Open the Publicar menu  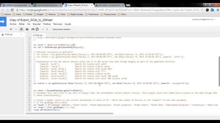click(47, 24)
